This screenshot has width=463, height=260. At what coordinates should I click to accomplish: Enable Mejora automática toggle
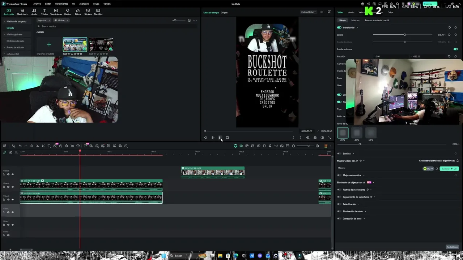339,175
